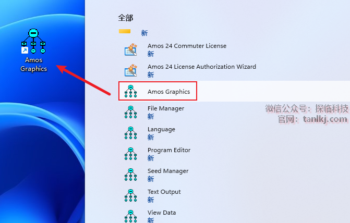Click the Text Output app icon
The image size is (350, 223).
pos(130,195)
